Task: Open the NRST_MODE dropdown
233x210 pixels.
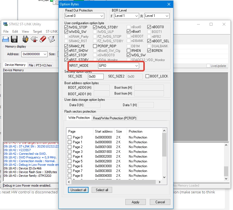Action: coord(118,66)
